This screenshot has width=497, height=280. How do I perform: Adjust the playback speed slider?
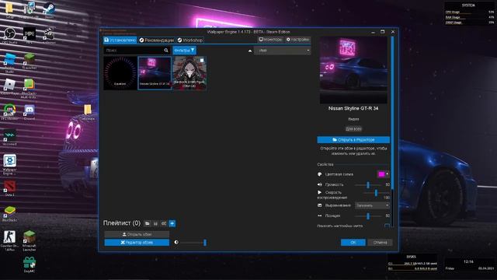click(376, 193)
